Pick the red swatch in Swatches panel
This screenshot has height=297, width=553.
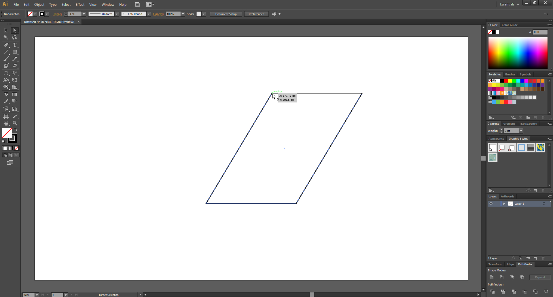coord(506,81)
